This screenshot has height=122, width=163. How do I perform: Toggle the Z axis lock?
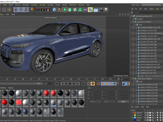coord(26,10)
